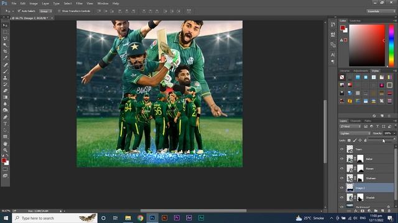Select the Clone Stamp tool
398x223 pixels.
(5, 78)
